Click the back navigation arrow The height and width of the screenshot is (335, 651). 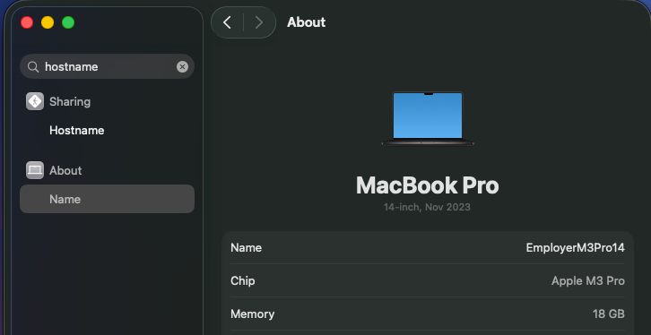pyautogui.click(x=227, y=22)
